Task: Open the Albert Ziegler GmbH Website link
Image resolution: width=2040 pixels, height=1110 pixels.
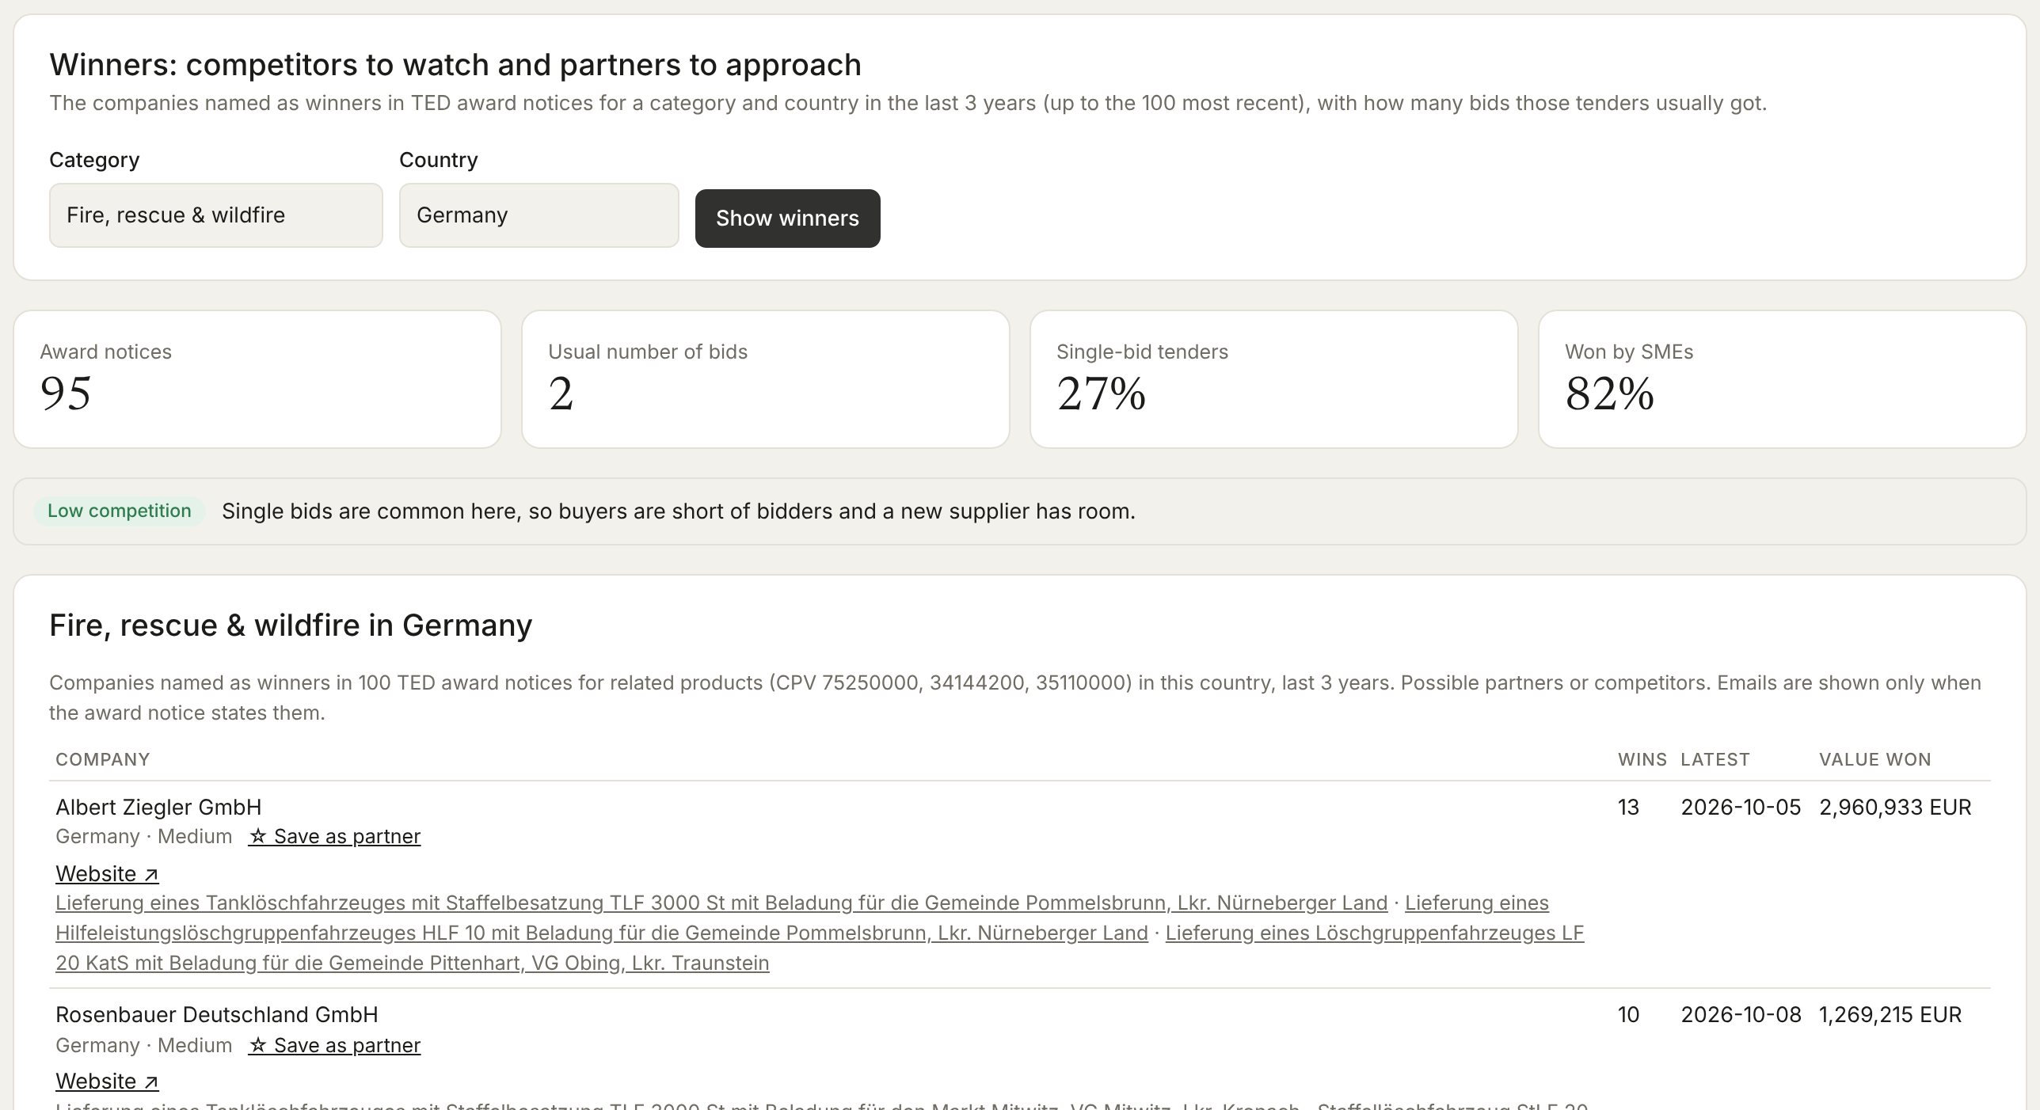Action: tap(107, 874)
